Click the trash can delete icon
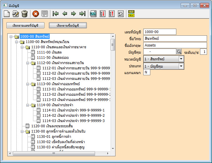Image resolution: width=212 pixels, height=163 pixels. (25, 14)
